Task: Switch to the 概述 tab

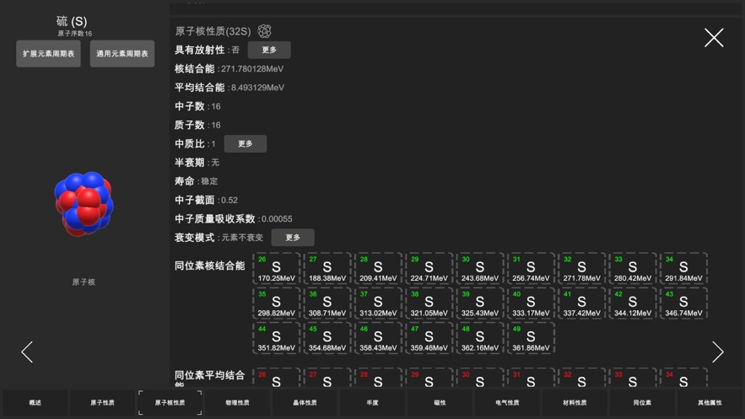Action: pos(35,403)
